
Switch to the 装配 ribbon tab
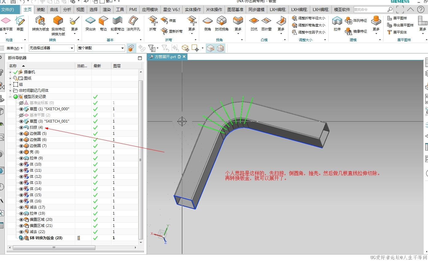[41, 10]
